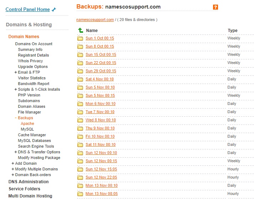Open the Wed 8 Nov 00:10 backup link
This screenshot has width=254, height=201.
coord(101,120)
